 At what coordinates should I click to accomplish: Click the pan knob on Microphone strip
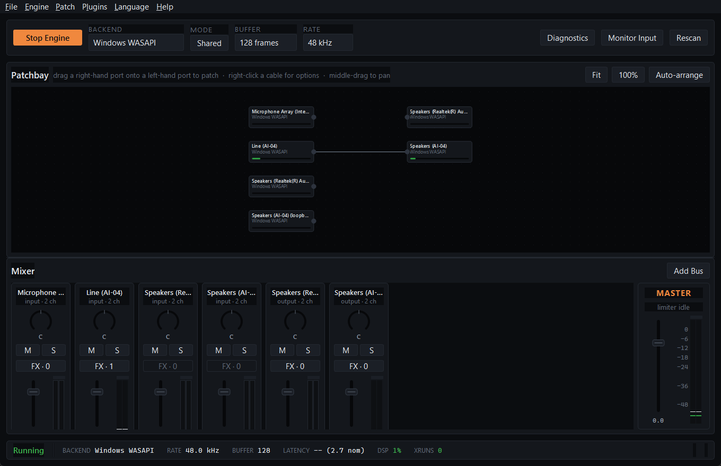tap(41, 321)
